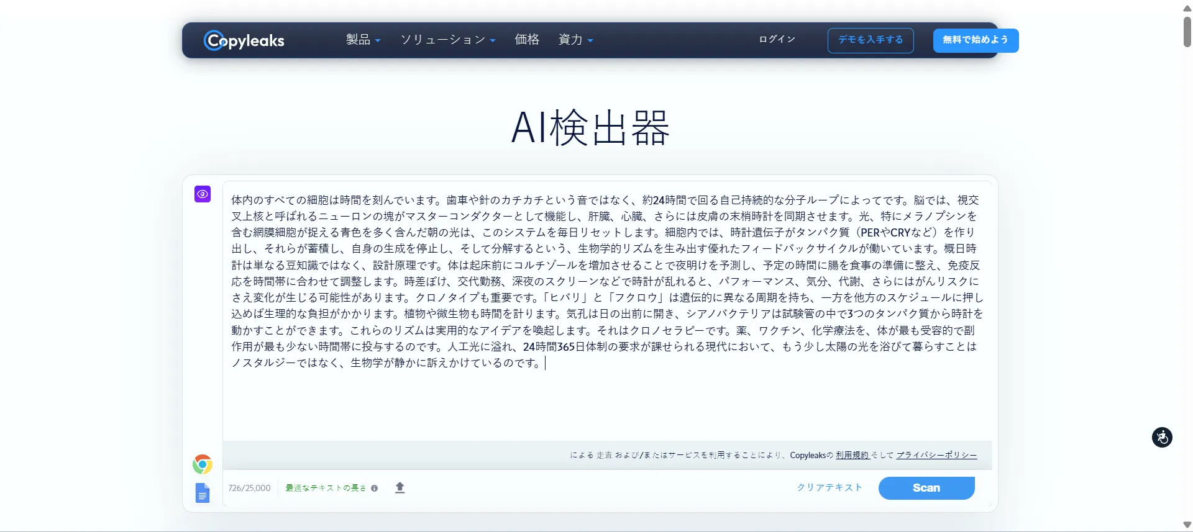Go to the 価格 page
The image size is (1193, 532).
point(527,40)
